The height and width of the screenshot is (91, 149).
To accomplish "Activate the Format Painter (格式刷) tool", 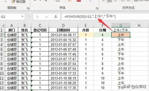I will point(18,2).
